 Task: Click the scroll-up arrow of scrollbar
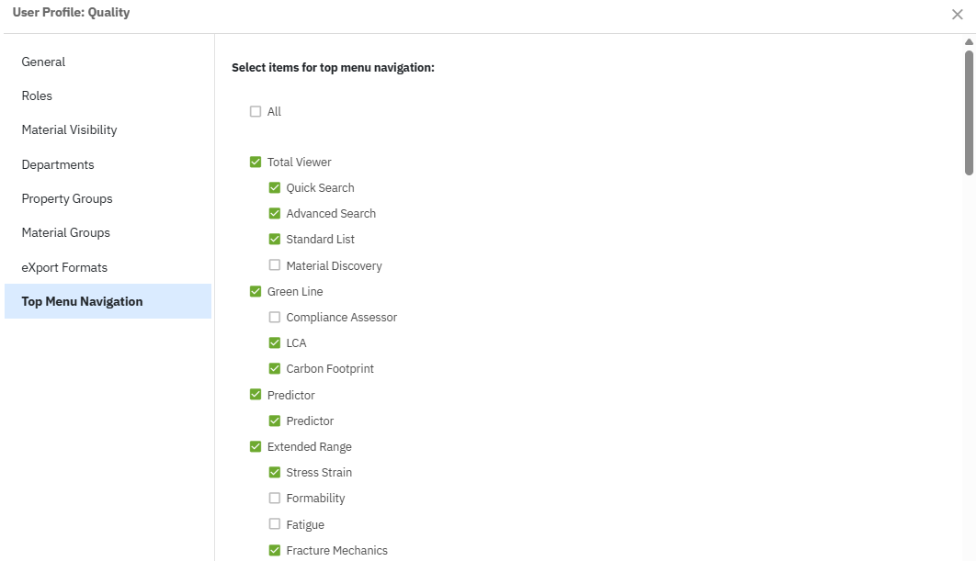[969, 41]
